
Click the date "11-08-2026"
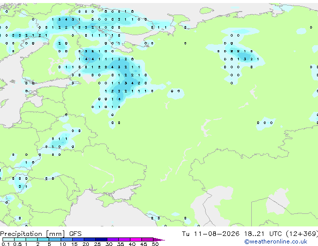pyautogui.click(x=216, y=234)
